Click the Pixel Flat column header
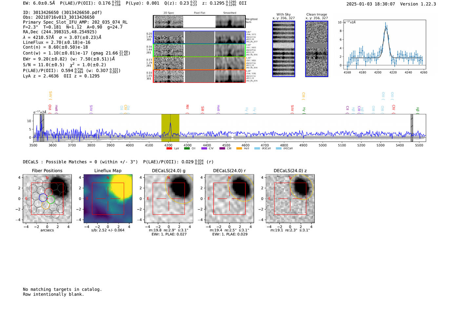The height and width of the screenshot is (312, 459). click(199, 13)
